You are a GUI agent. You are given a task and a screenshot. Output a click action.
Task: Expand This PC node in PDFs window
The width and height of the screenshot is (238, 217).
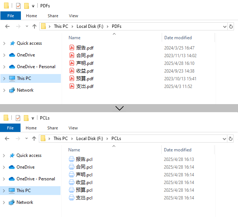4,78
